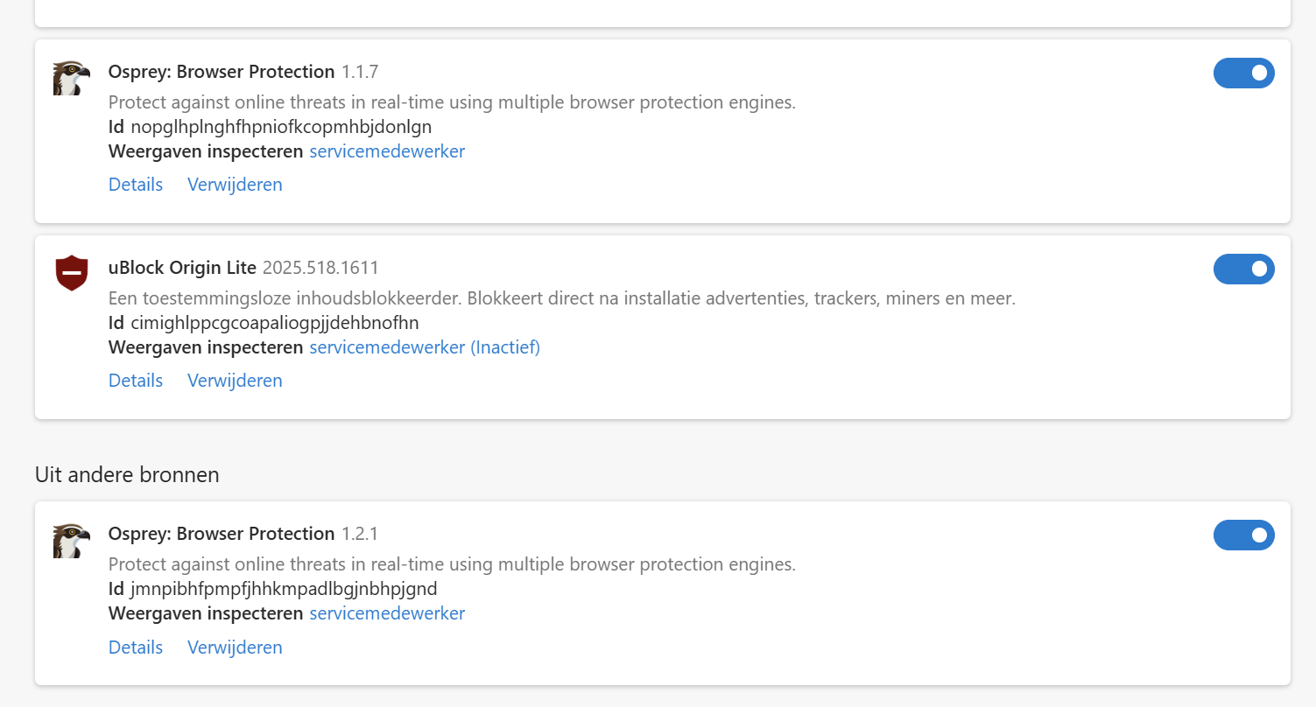Viewport: 1316px width, 707px height.
Task: Remove Osprey 1.1.7 via Verwijderen
Action: pos(235,185)
